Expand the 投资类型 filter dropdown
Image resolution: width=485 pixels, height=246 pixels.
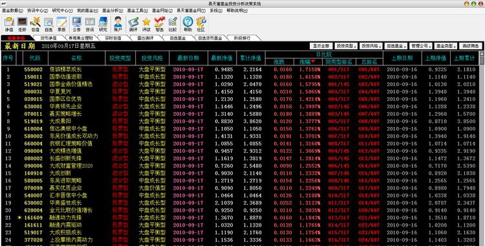point(347,46)
